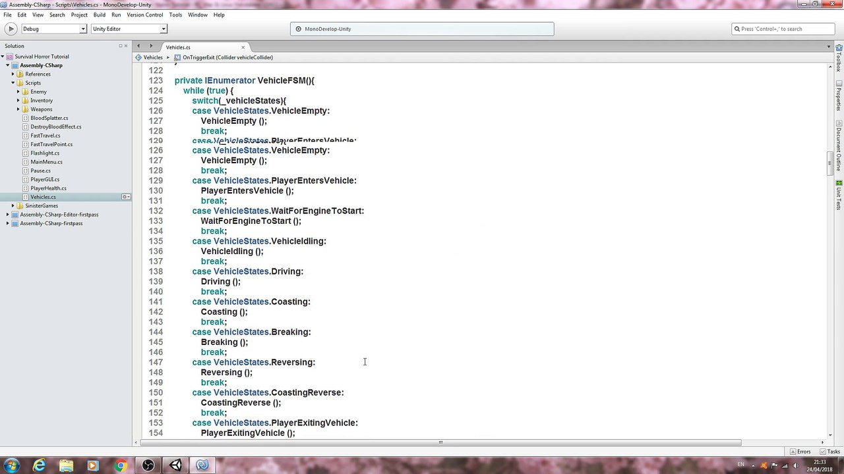
Task: Click the search box at top right
Action: pyautogui.click(x=783, y=29)
